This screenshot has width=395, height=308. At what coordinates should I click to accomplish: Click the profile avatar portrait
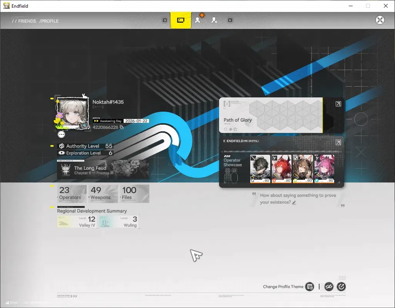72,113
